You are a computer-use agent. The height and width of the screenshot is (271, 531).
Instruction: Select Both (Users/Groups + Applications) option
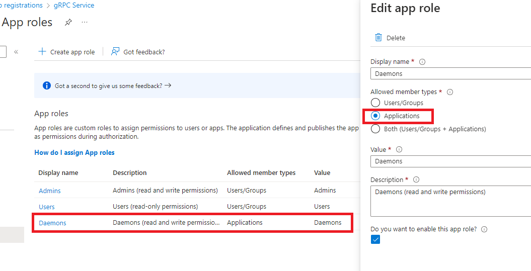[375, 129]
